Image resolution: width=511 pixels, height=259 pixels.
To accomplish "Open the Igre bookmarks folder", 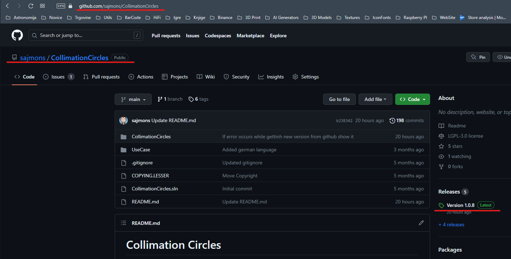I will (x=173, y=18).
